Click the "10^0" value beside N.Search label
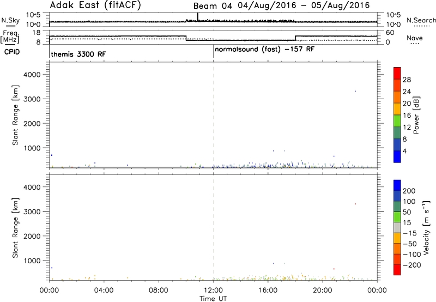This screenshot has width=436, height=302. (393, 25)
